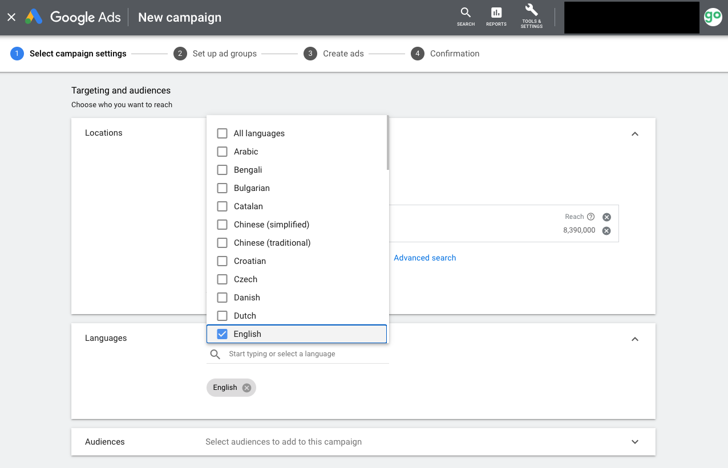This screenshot has height=468, width=728.
Task: Check the Arabic language box
Action: pyautogui.click(x=223, y=152)
